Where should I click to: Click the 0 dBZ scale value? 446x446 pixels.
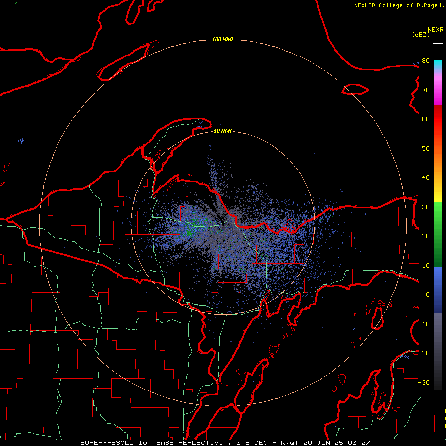(x=428, y=295)
